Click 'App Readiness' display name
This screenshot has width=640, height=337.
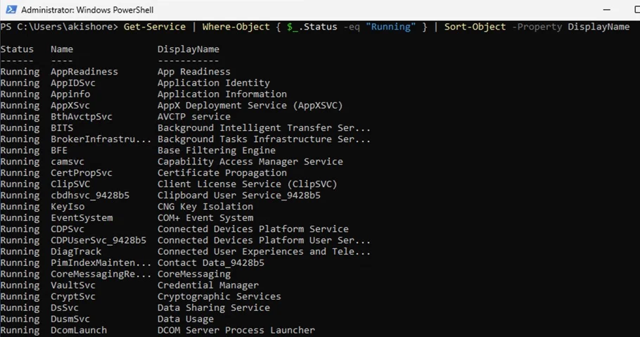194,72
